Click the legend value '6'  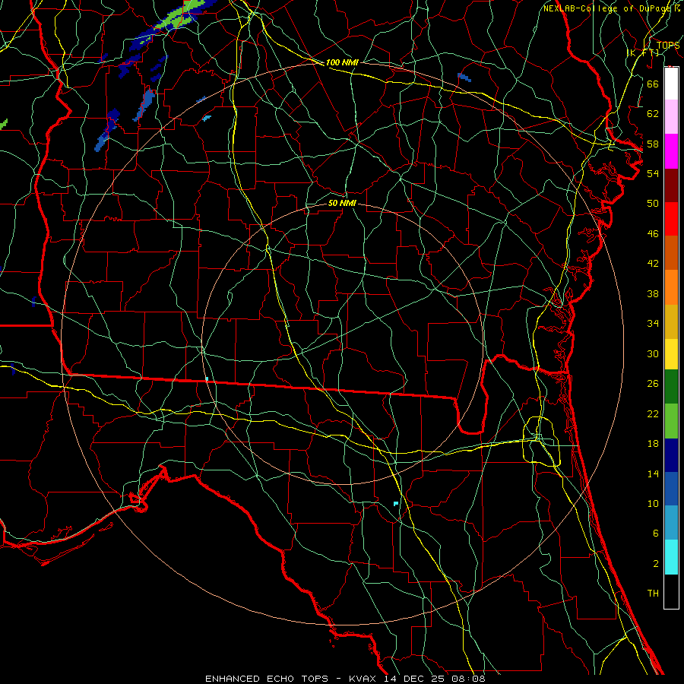(655, 534)
